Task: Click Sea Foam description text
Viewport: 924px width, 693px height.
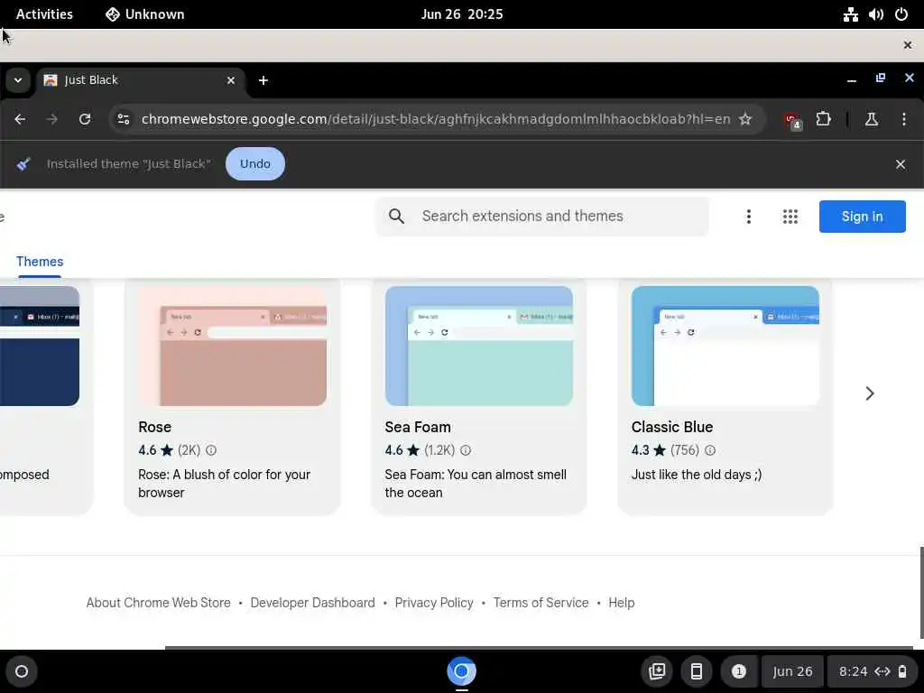Action: (x=476, y=484)
